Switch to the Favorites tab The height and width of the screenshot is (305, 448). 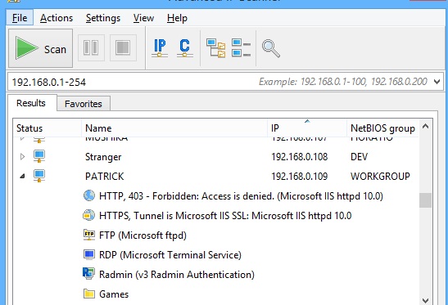84,104
